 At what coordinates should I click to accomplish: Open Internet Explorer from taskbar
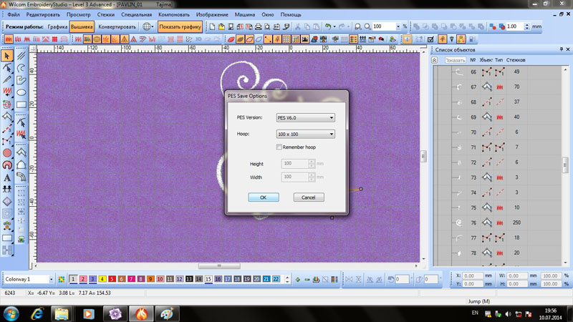click(37, 313)
